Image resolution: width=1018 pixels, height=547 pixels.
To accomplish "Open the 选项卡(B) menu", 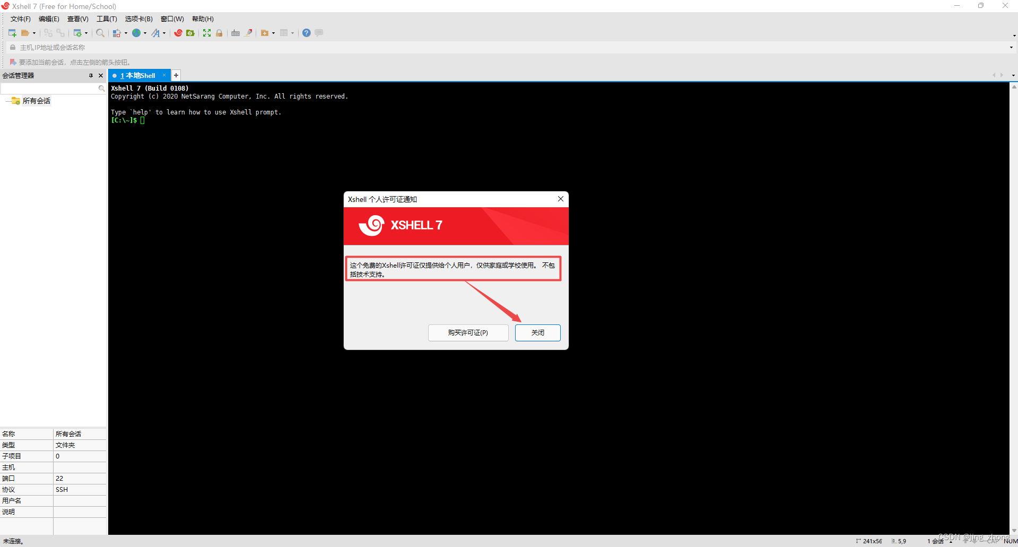I will tap(139, 19).
